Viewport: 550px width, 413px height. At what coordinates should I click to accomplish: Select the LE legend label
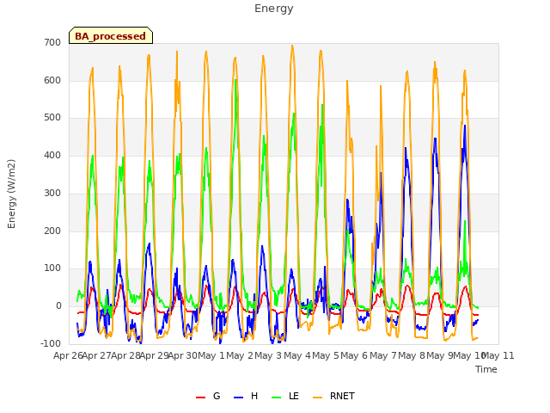[294, 396]
